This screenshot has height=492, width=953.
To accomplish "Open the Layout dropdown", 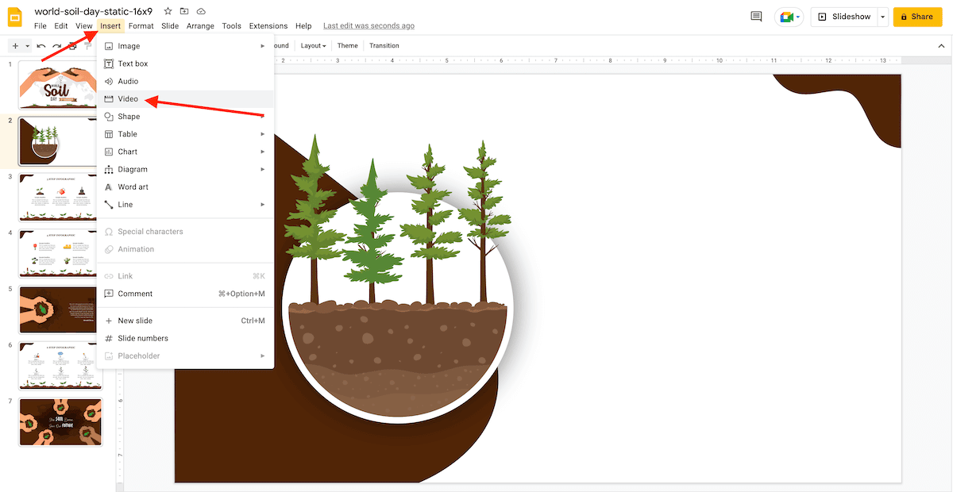I will [313, 46].
